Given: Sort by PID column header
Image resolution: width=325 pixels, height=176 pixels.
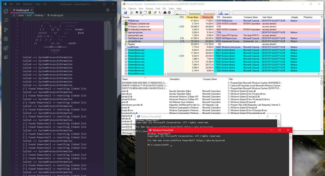Looking at the screenshot, I should pyautogui.click(x=218, y=17).
